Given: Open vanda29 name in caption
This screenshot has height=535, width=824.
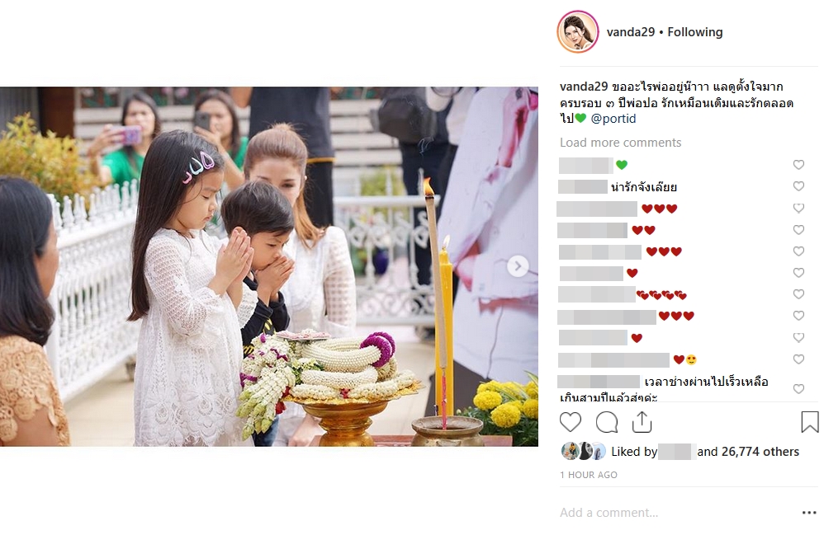Looking at the screenshot, I should pos(584,87).
